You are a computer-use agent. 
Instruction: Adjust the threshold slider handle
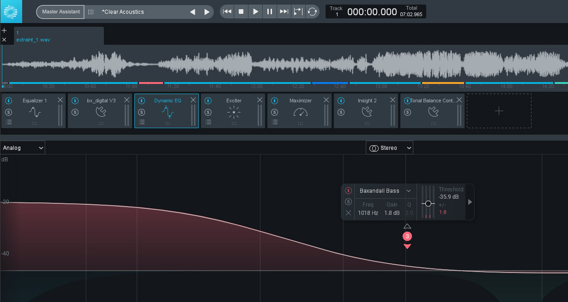[x=428, y=203]
